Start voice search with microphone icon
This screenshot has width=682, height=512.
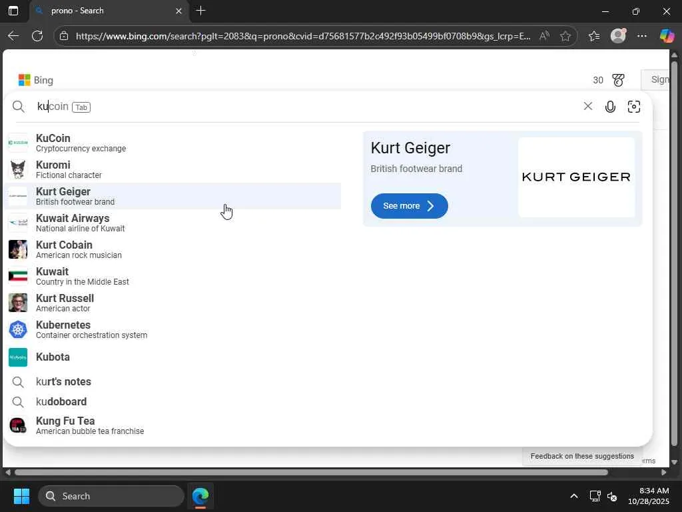click(610, 107)
